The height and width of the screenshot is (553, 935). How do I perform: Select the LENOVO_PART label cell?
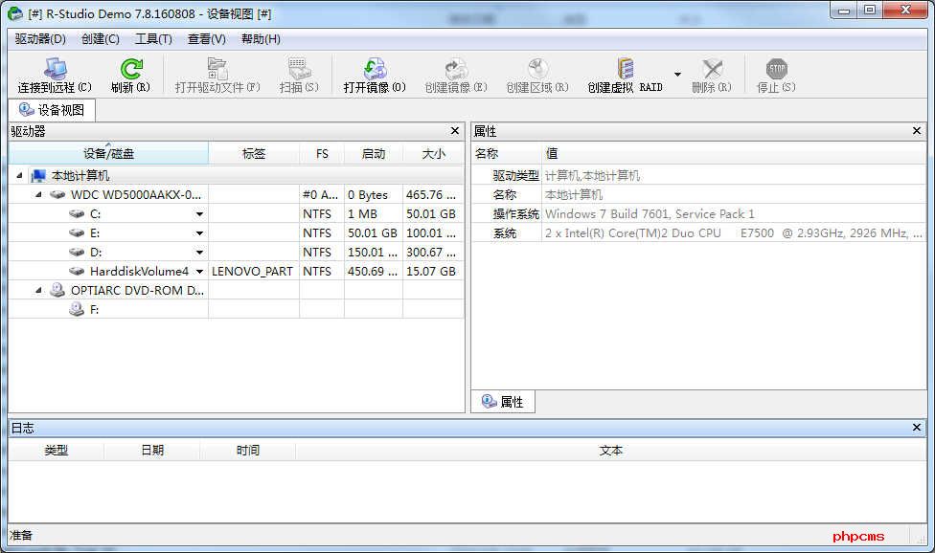point(252,272)
